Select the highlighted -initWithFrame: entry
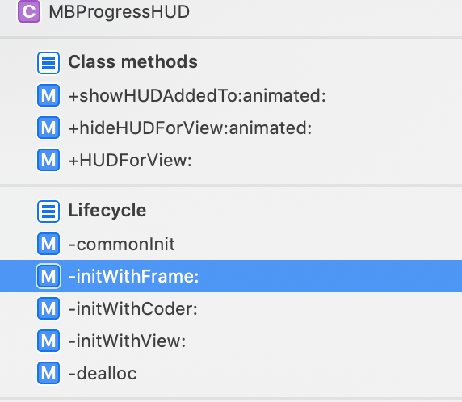The width and height of the screenshot is (462, 402). tap(231, 276)
